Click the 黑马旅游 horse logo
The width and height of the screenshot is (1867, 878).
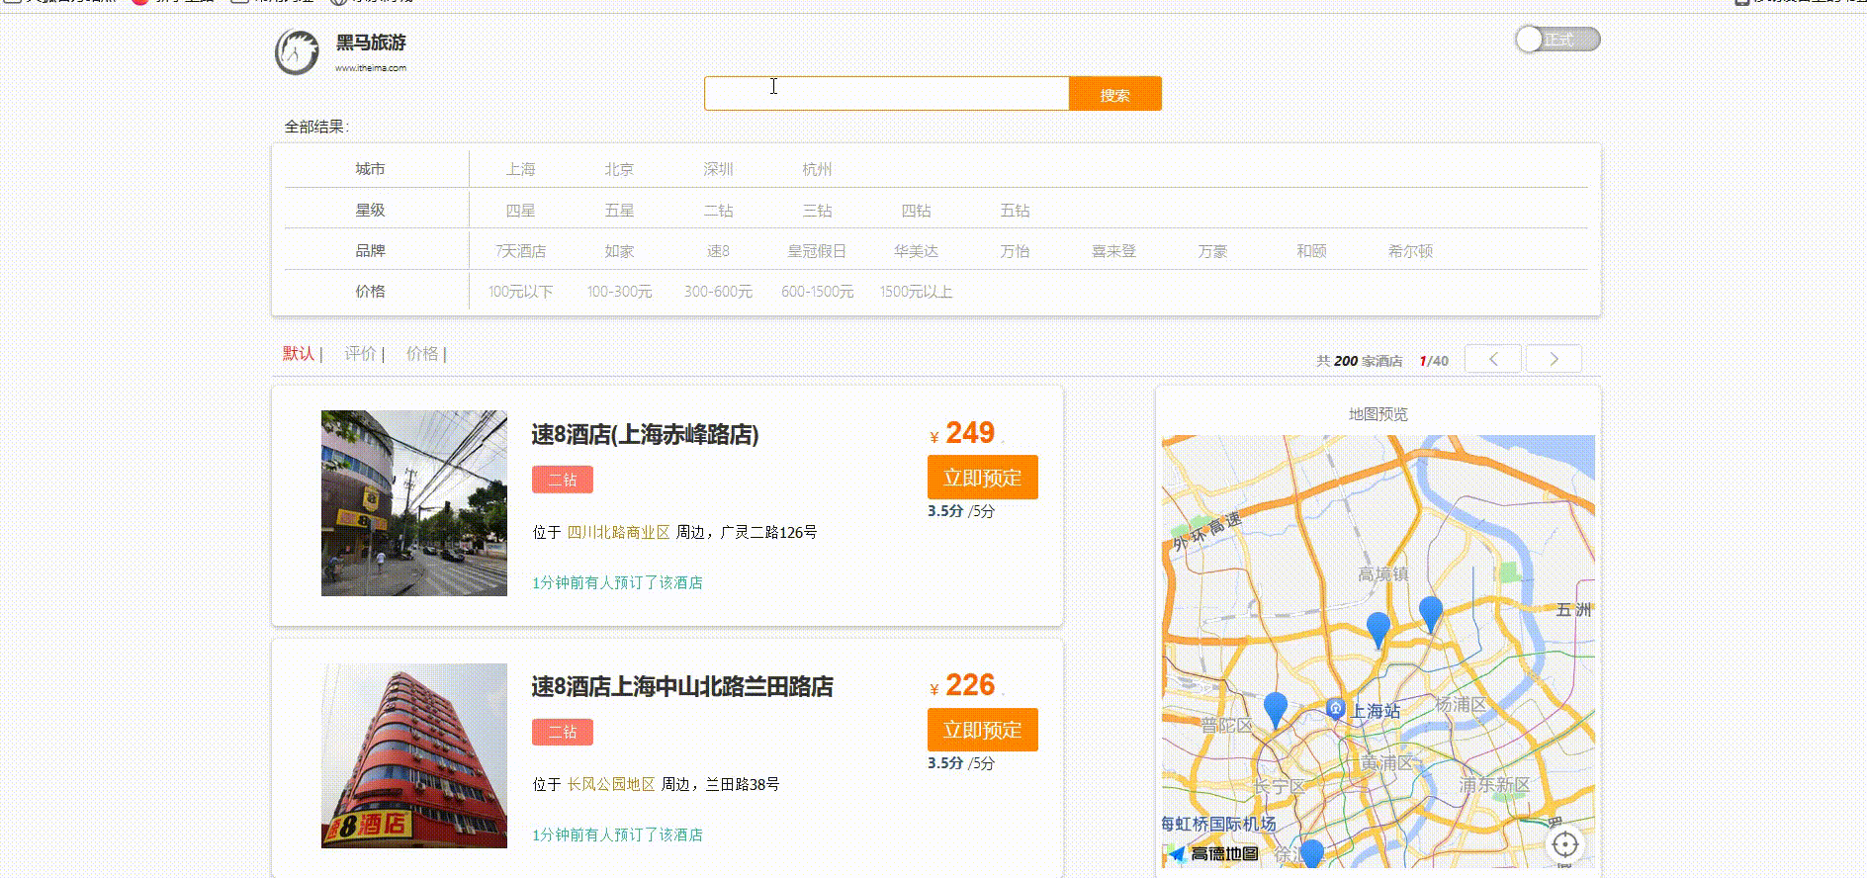pos(297,52)
